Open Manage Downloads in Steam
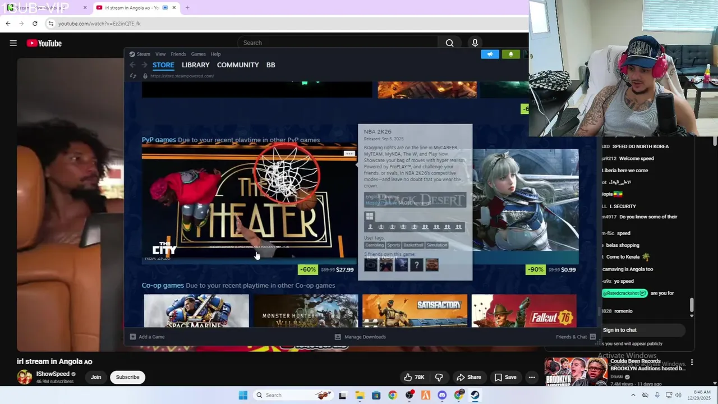Viewport: 718px width, 404px height. tap(360, 337)
